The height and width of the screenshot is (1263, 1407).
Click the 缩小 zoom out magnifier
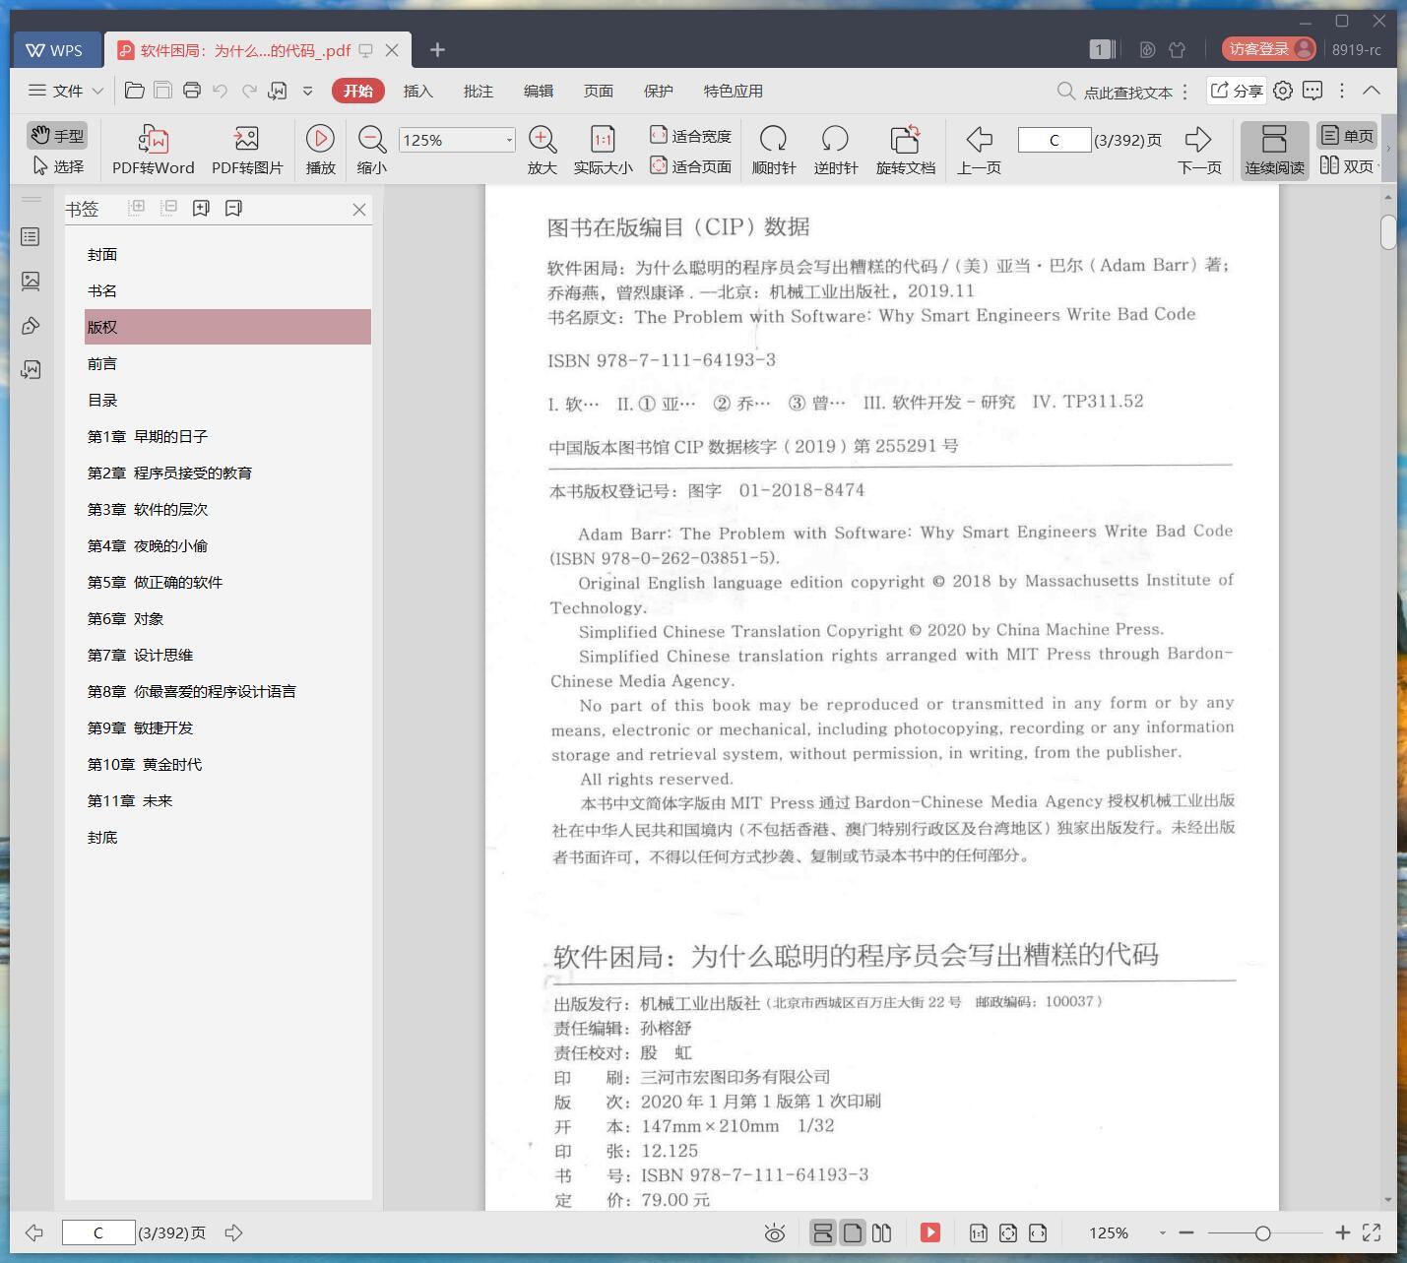(372, 150)
